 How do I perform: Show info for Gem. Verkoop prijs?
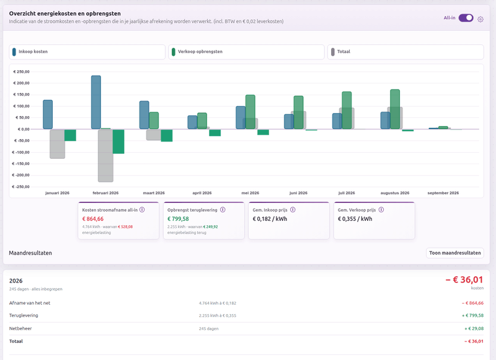381,210
